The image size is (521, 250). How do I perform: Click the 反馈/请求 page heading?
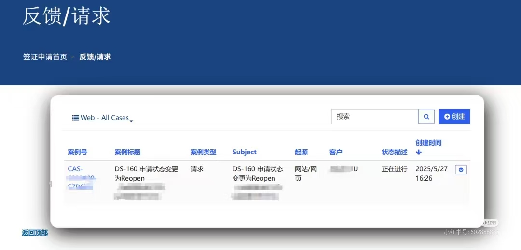coord(67,15)
